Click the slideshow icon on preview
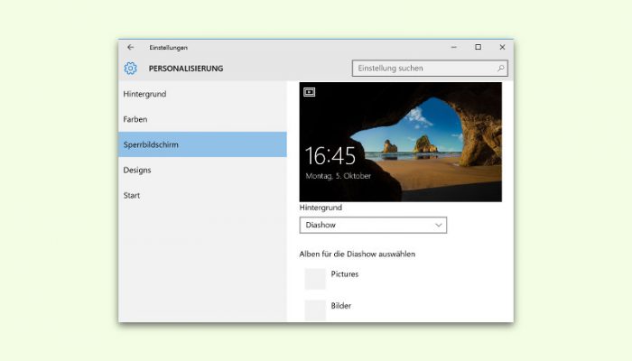 point(309,92)
